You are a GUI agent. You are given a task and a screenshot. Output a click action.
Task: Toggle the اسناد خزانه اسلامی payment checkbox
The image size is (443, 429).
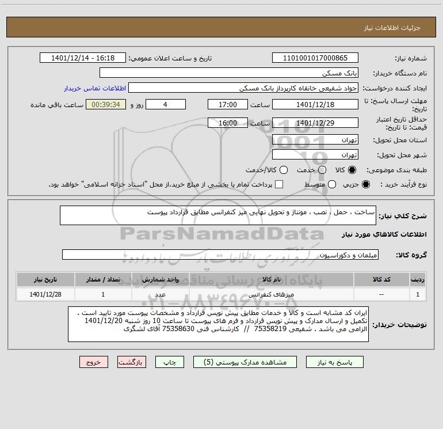280,184
